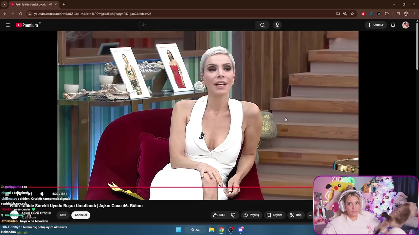Skip to next video in playlist

click(29, 194)
